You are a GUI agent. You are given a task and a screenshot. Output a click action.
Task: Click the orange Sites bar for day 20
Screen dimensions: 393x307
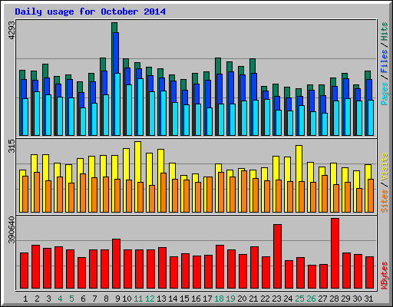(x=244, y=191)
